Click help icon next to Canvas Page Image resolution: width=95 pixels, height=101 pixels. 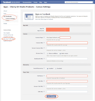[x=44, y=37]
